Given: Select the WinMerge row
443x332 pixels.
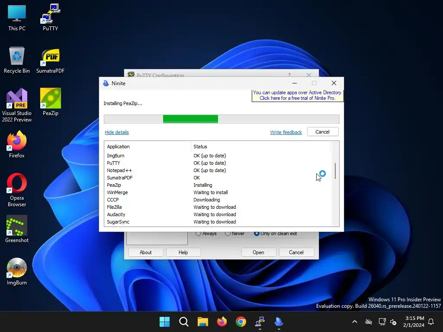Looking at the screenshot, I should 218,192.
